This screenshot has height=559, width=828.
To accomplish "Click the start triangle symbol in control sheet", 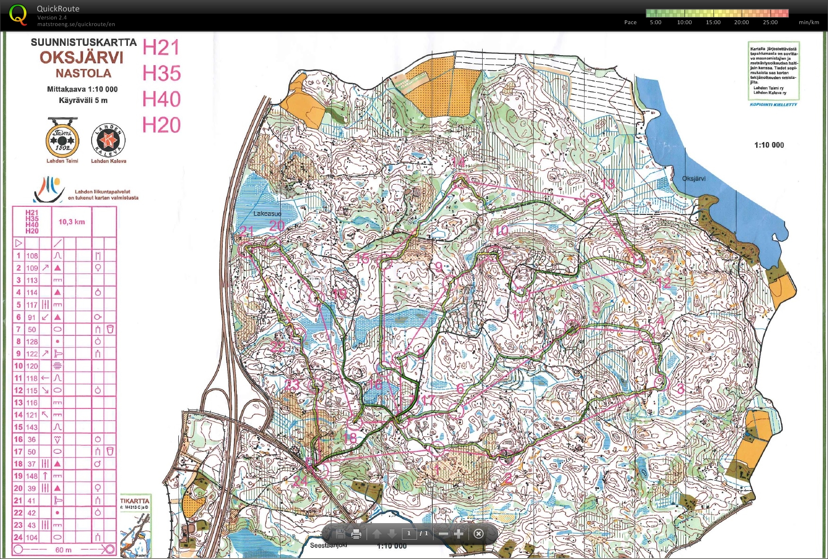I will click(x=18, y=244).
